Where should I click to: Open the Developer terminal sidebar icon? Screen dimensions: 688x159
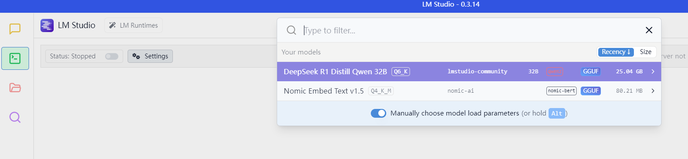15,58
